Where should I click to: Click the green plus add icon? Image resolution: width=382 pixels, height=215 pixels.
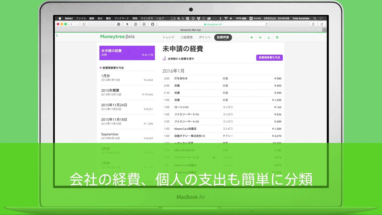[x=252, y=37]
